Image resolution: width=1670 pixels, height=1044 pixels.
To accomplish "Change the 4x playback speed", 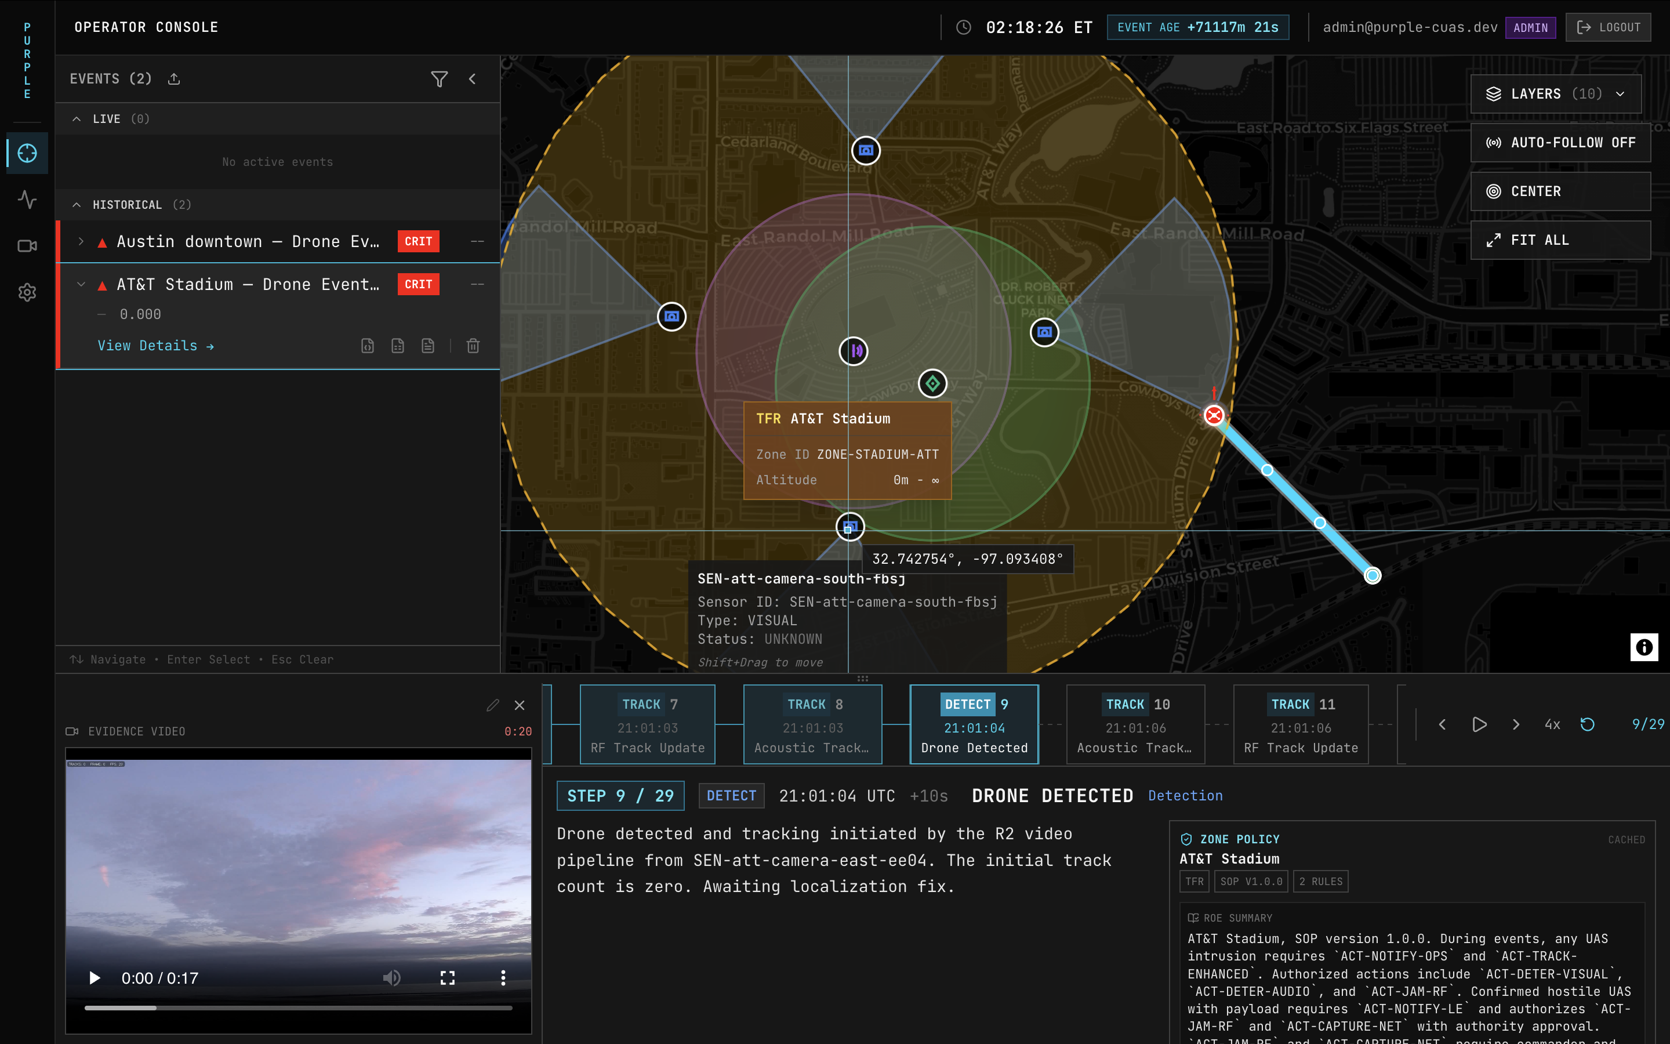I will pos(1552,724).
